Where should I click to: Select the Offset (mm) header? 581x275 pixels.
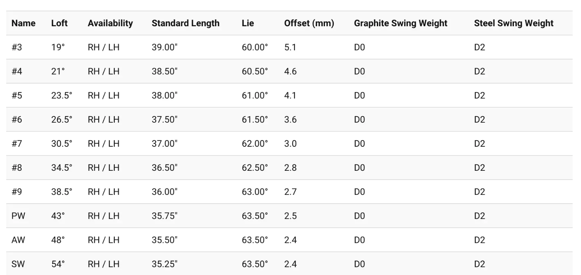pyautogui.click(x=309, y=23)
